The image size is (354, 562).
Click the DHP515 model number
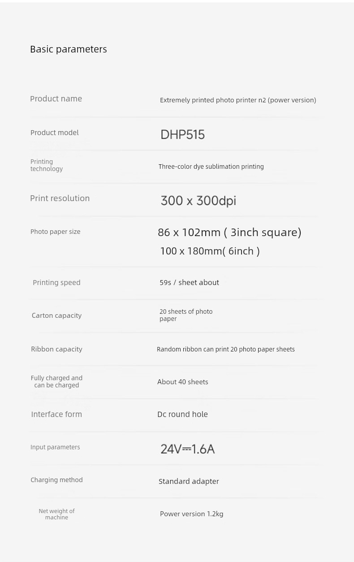[183, 134]
